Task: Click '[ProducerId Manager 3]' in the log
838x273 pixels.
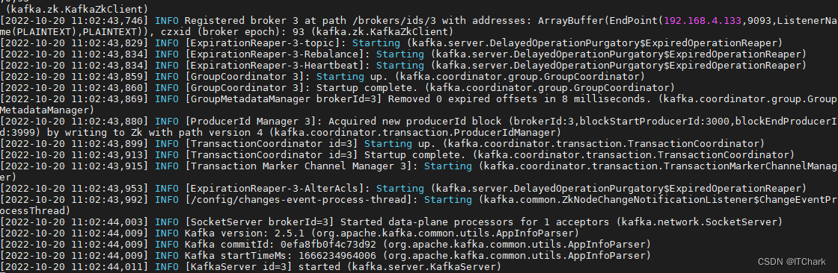Action: pos(251,122)
